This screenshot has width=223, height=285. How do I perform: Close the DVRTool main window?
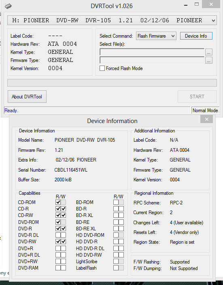tap(211, 4)
